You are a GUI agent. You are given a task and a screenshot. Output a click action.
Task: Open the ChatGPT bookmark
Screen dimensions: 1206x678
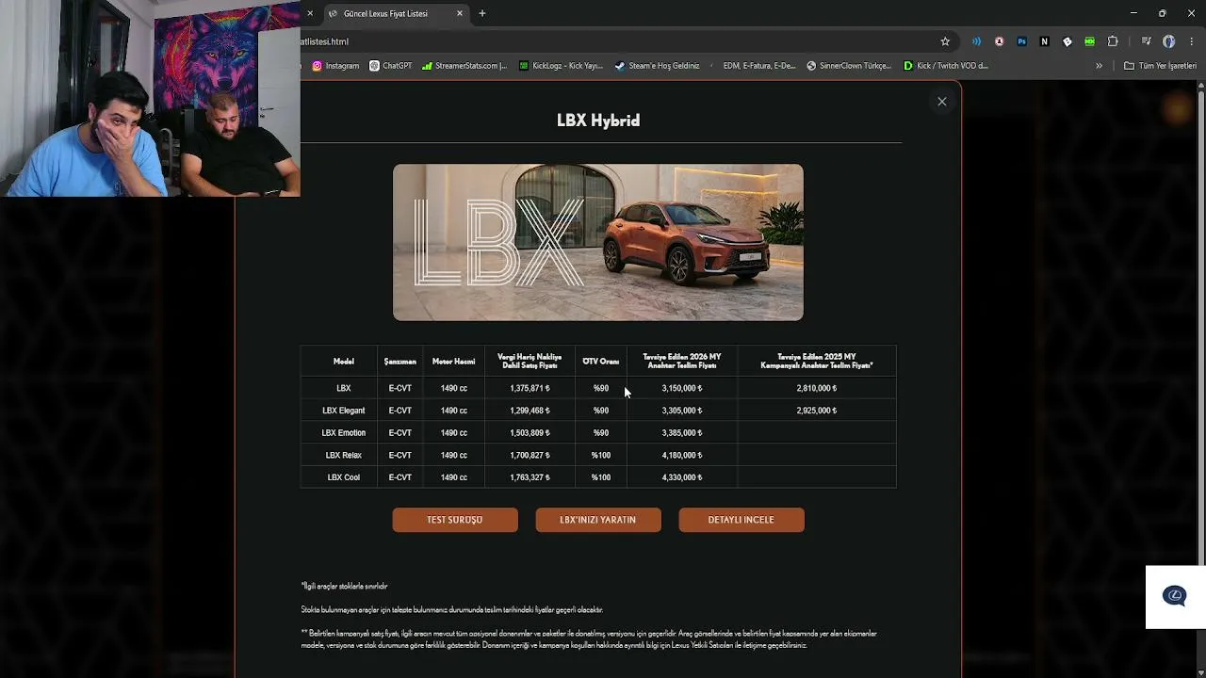coord(390,66)
